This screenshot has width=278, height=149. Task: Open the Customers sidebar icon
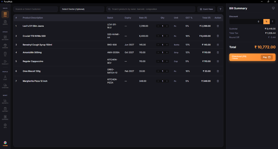(5, 78)
